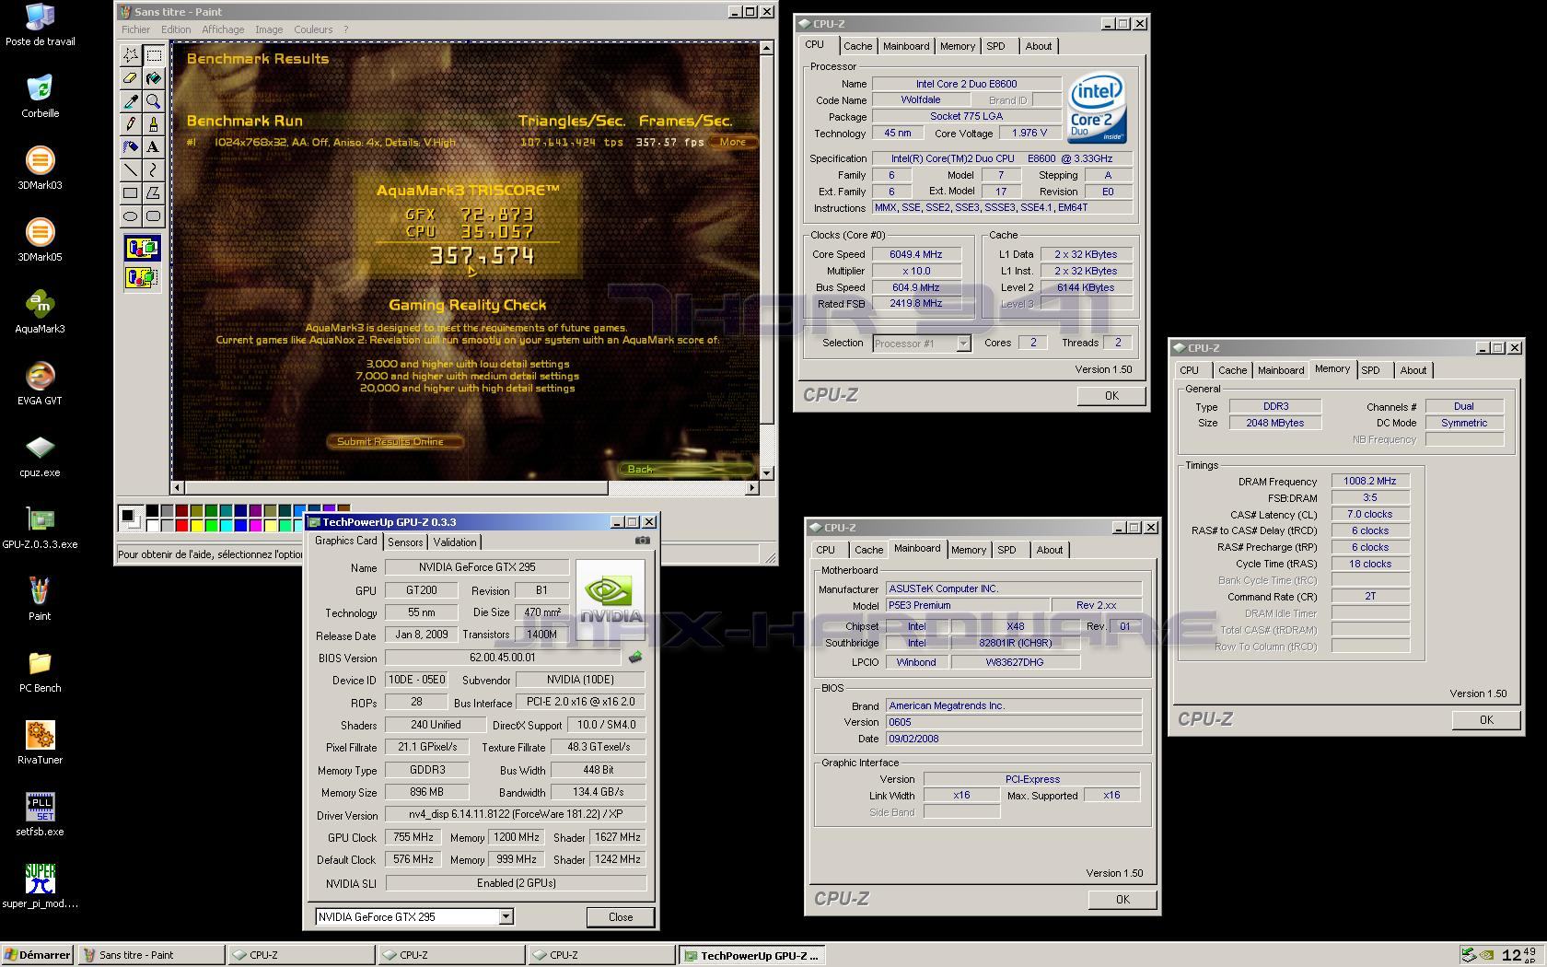Choose the Pencil tool in Paint

[x=131, y=123]
